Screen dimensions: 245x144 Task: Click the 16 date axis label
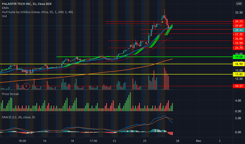[45, 141]
